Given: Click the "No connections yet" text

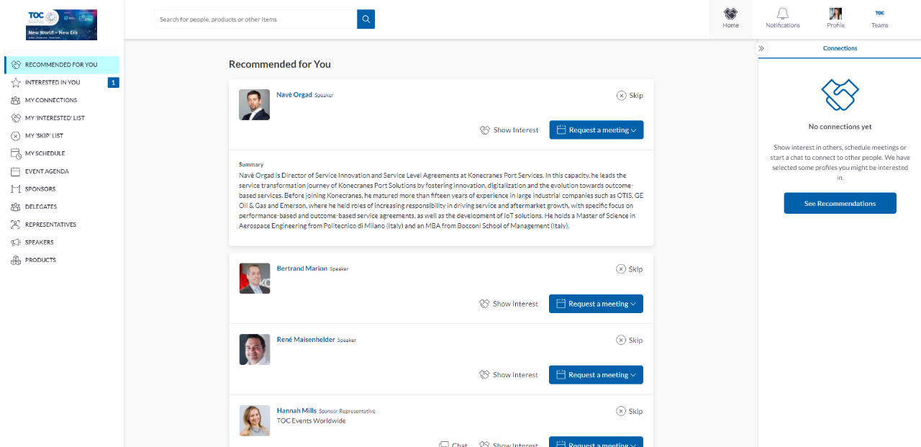Looking at the screenshot, I should 840,127.
